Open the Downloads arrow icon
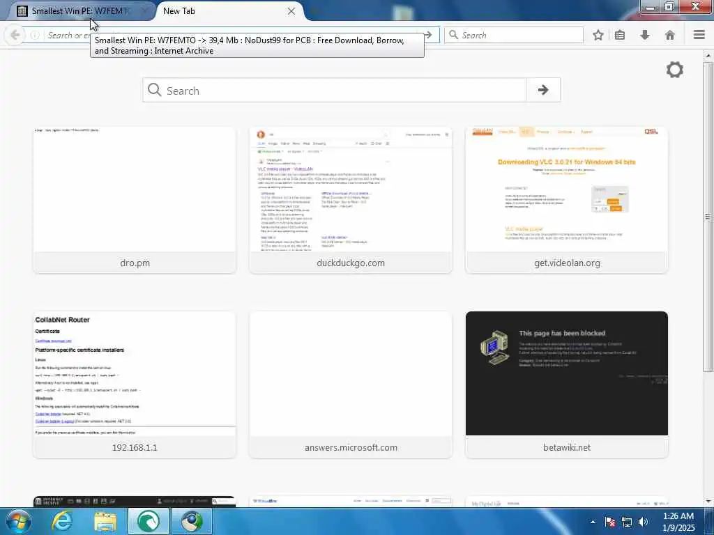The height and width of the screenshot is (535, 714). (645, 35)
